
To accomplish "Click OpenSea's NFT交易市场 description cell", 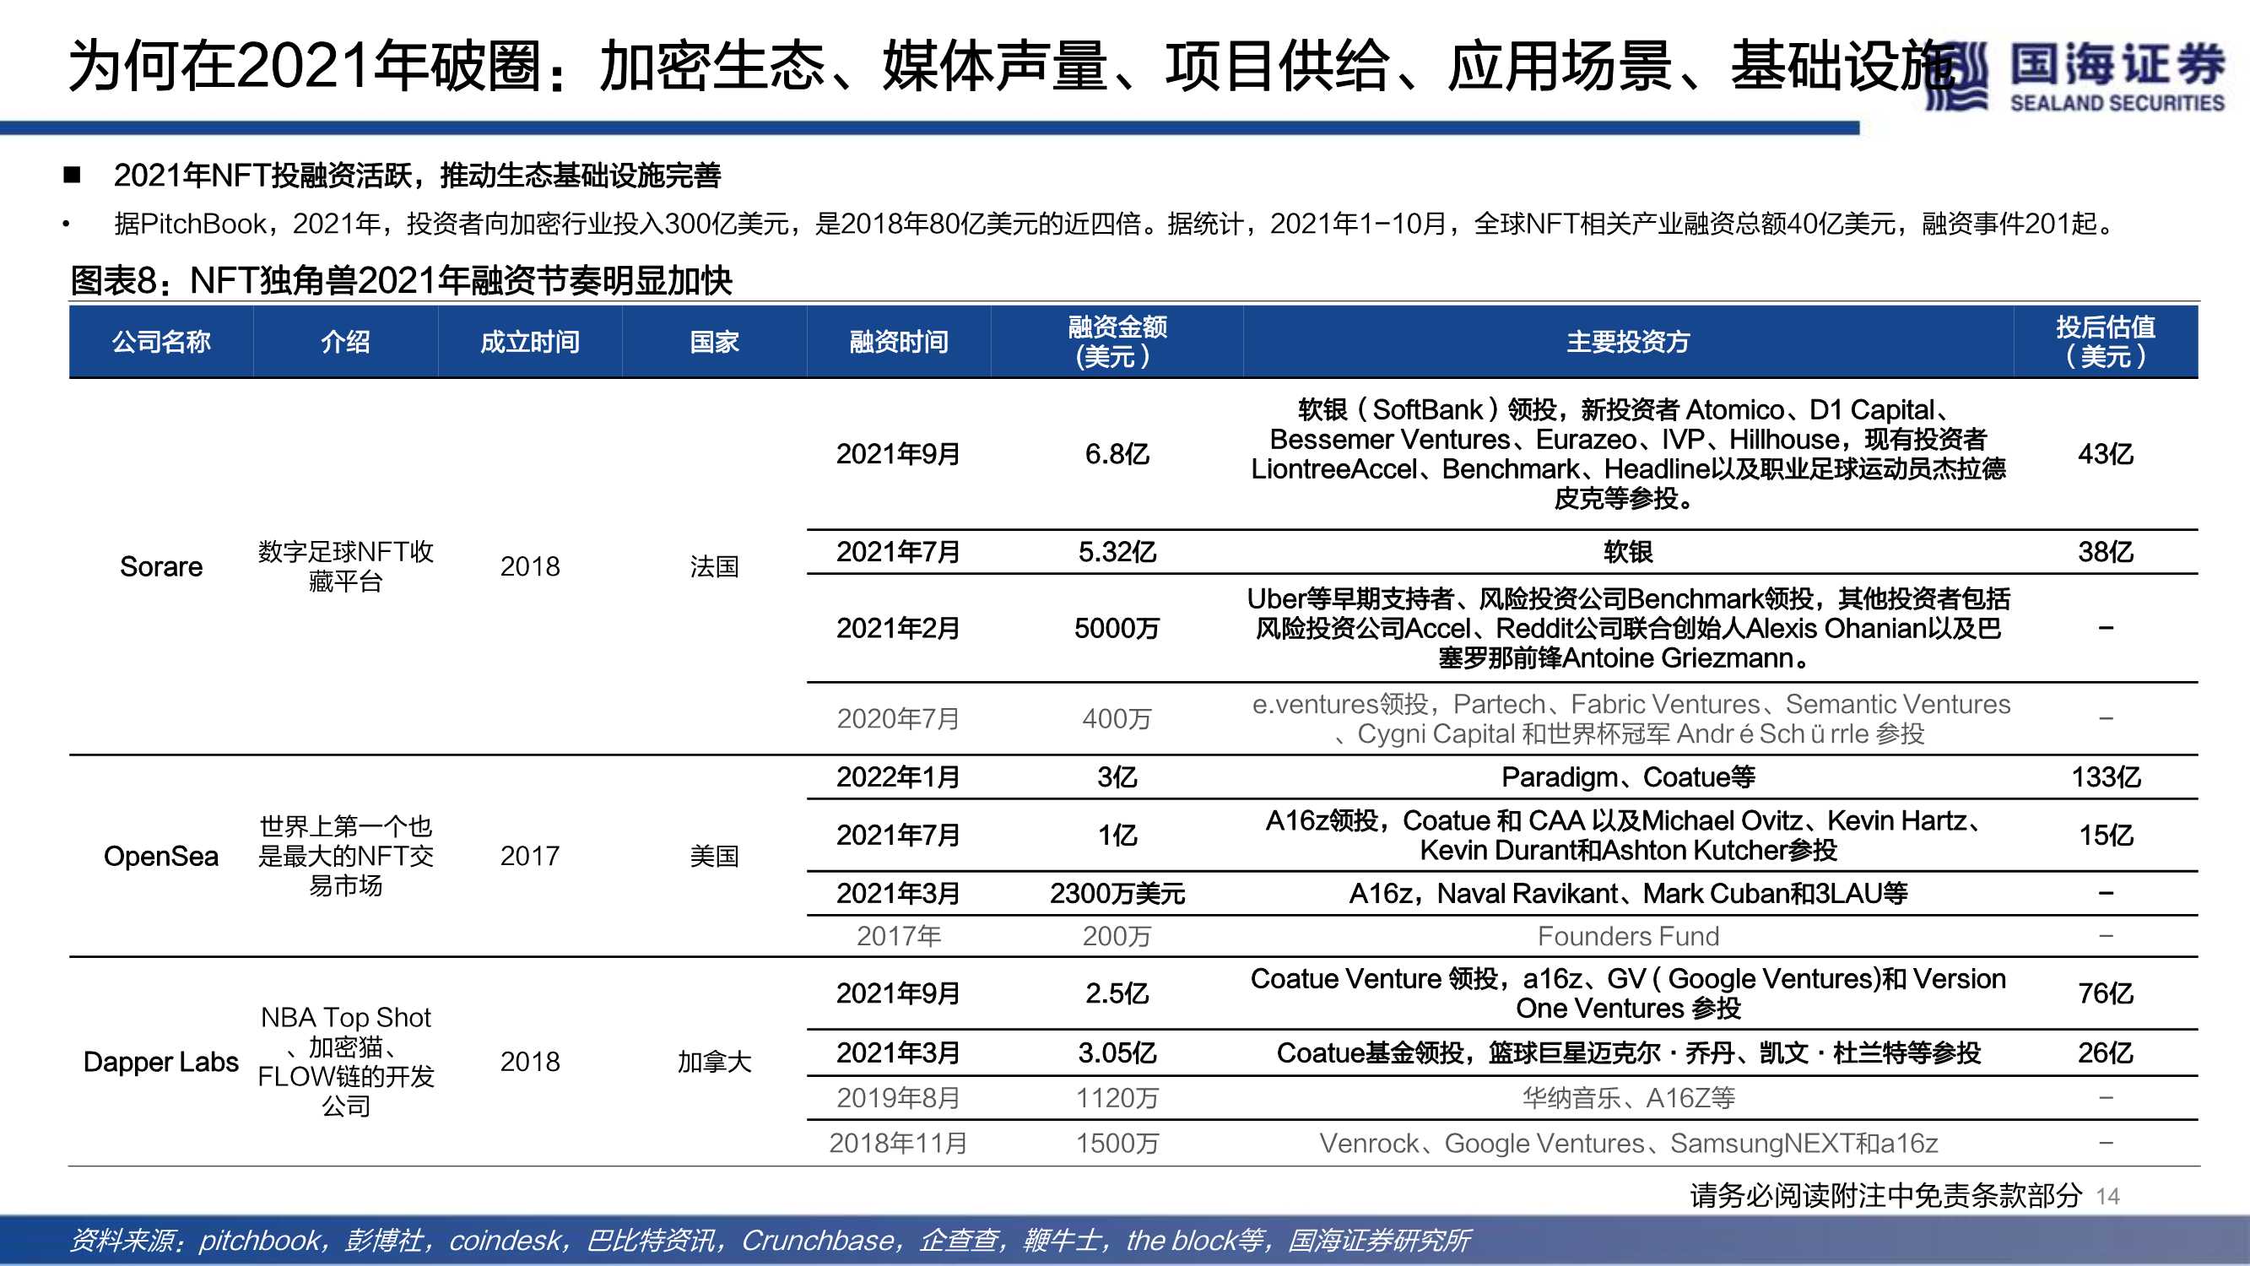I will click(x=345, y=856).
